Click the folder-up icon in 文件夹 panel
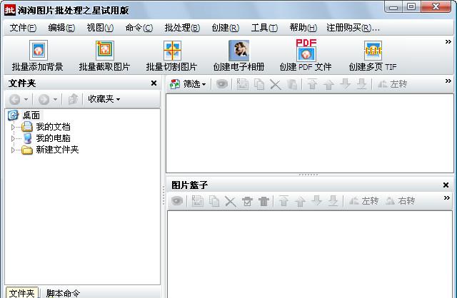Image resolution: width=457 pixels, height=298 pixels. (x=73, y=99)
